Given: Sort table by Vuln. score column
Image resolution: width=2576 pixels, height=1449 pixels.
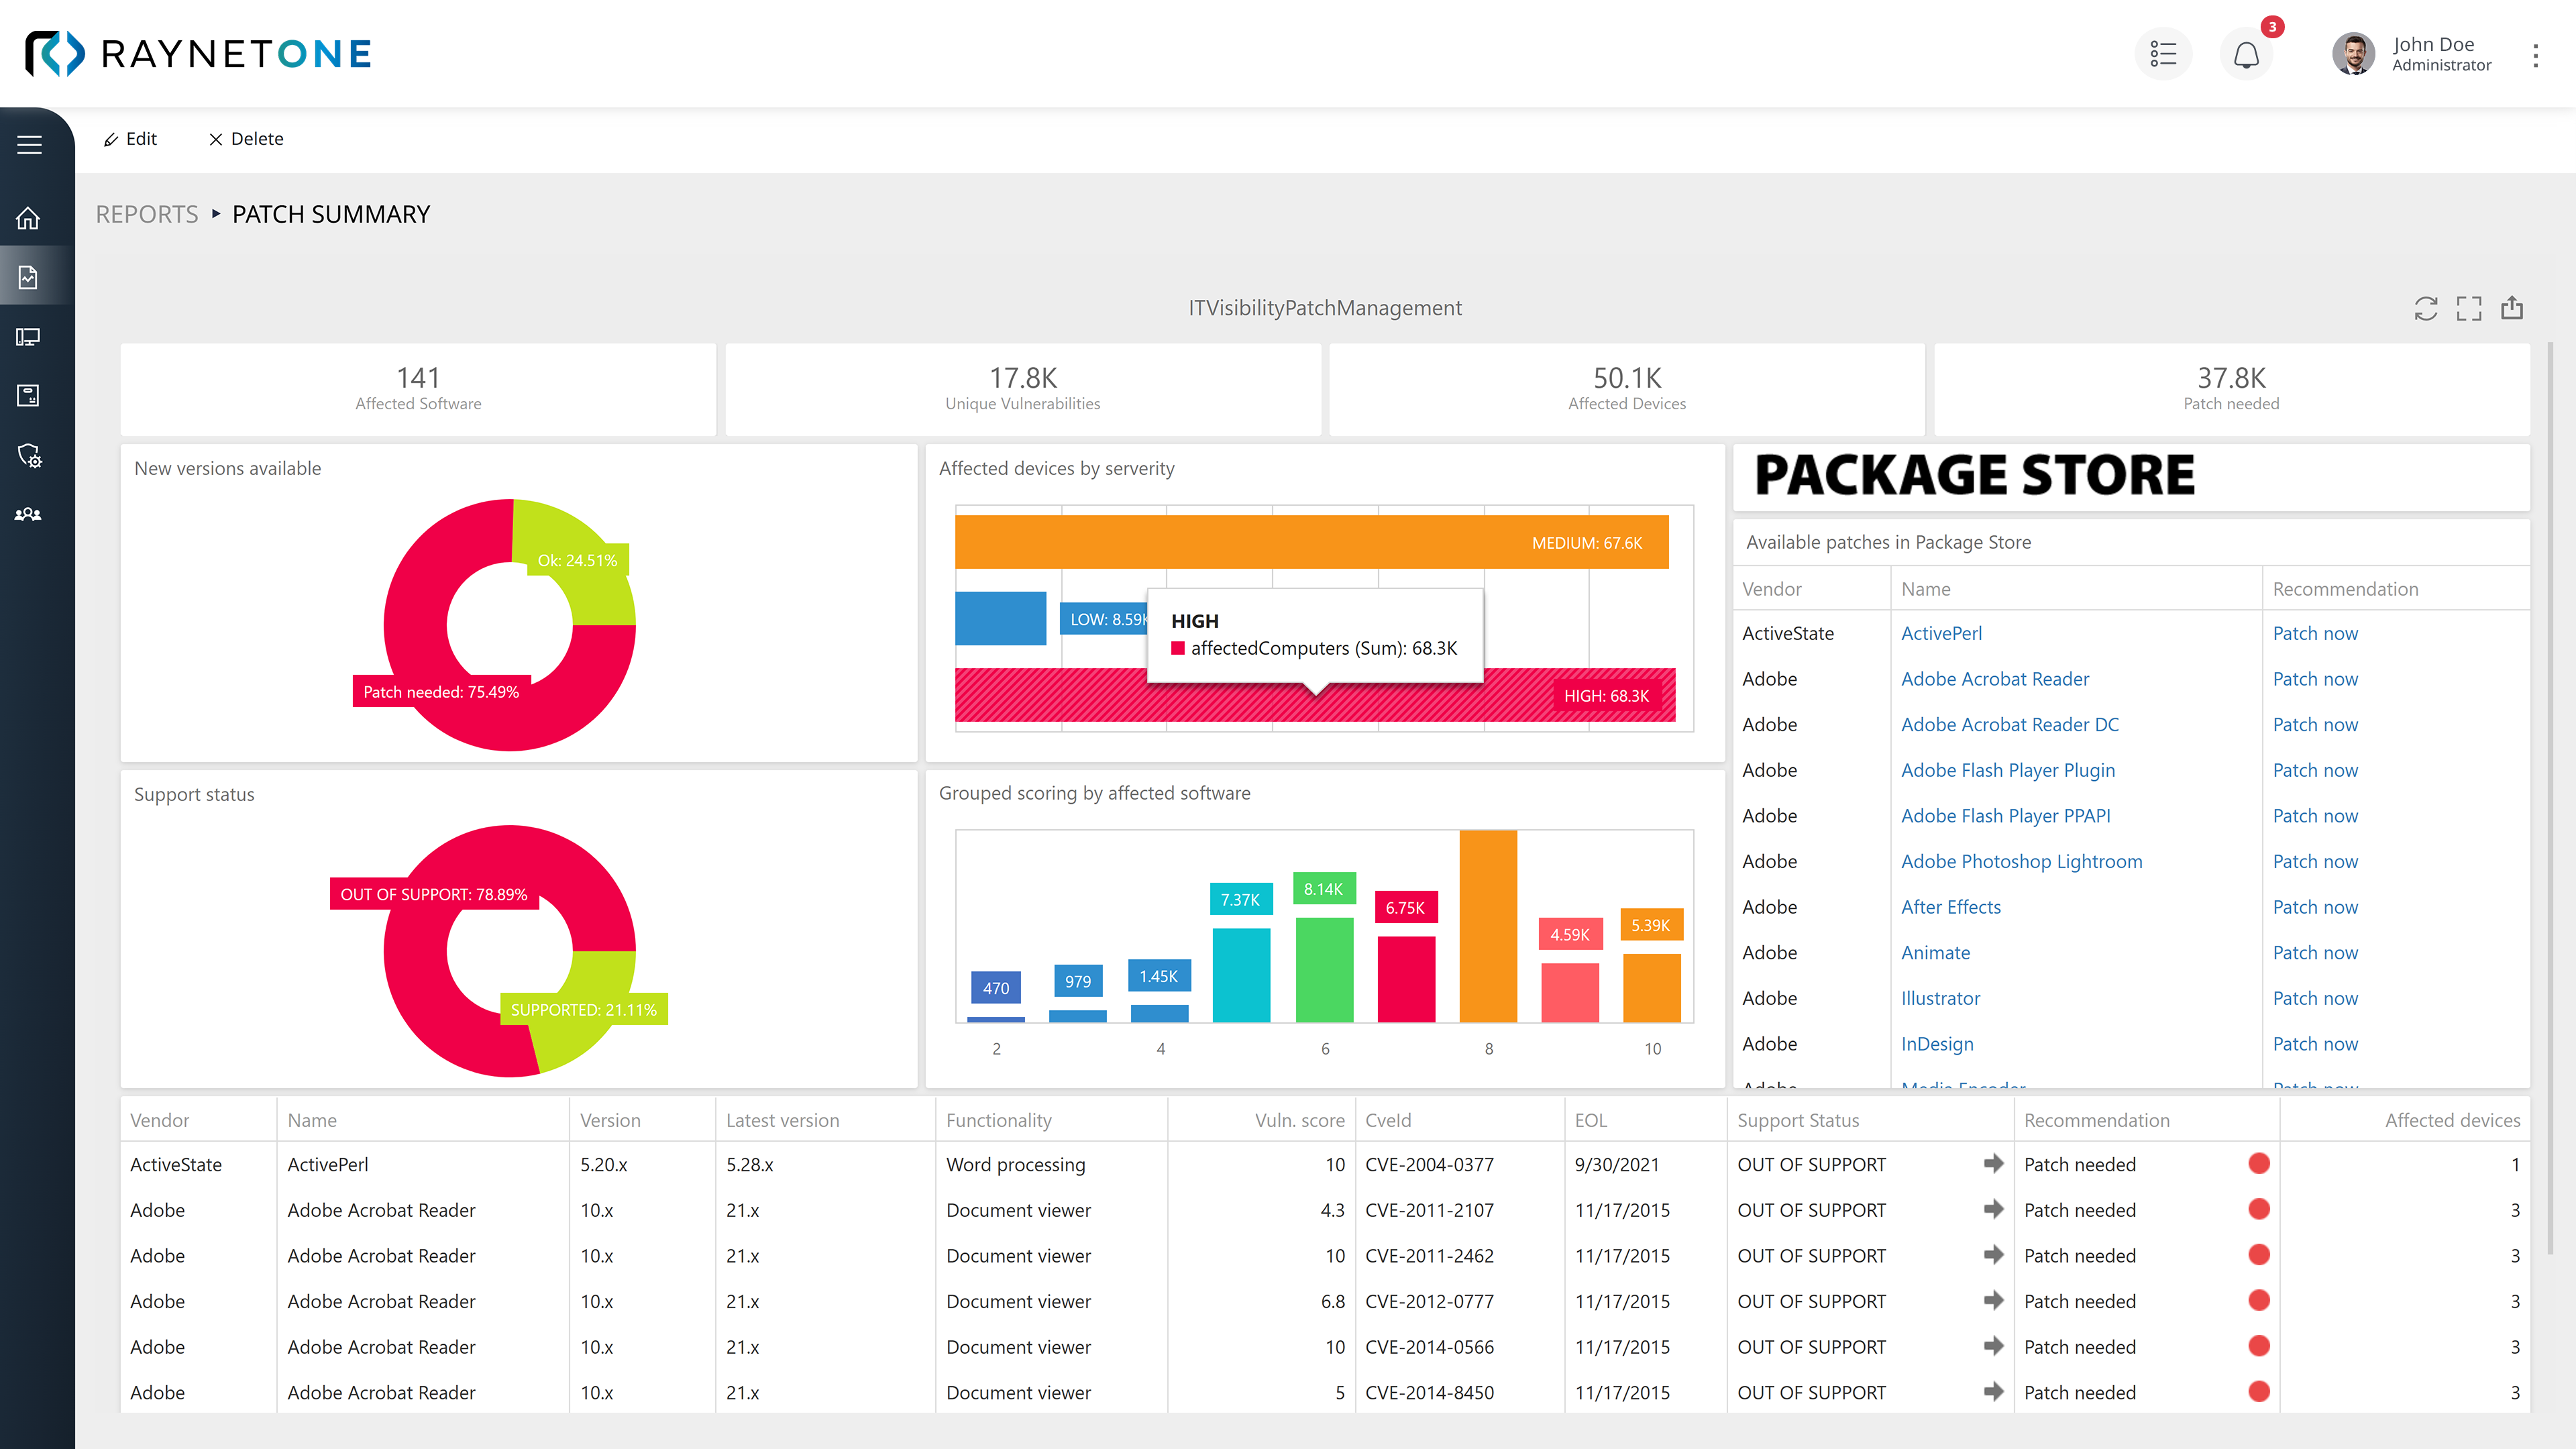Looking at the screenshot, I should (1299, 1120).
